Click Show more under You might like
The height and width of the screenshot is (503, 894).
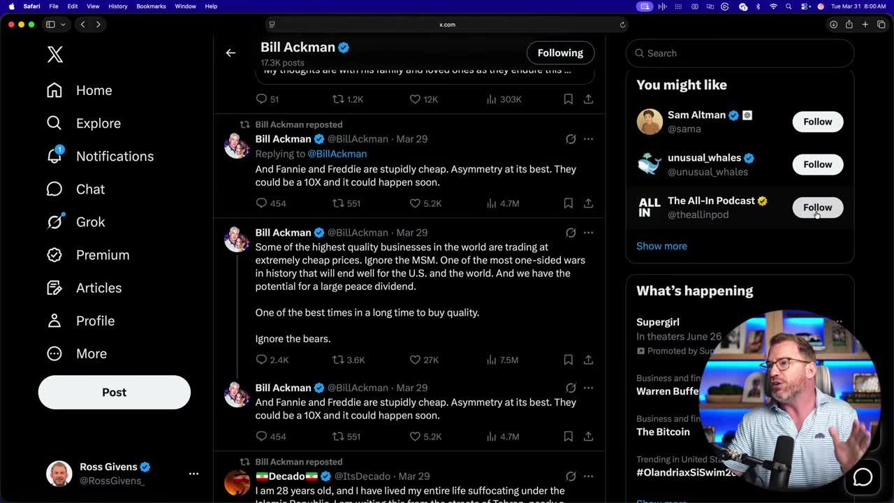coord(661,246)
